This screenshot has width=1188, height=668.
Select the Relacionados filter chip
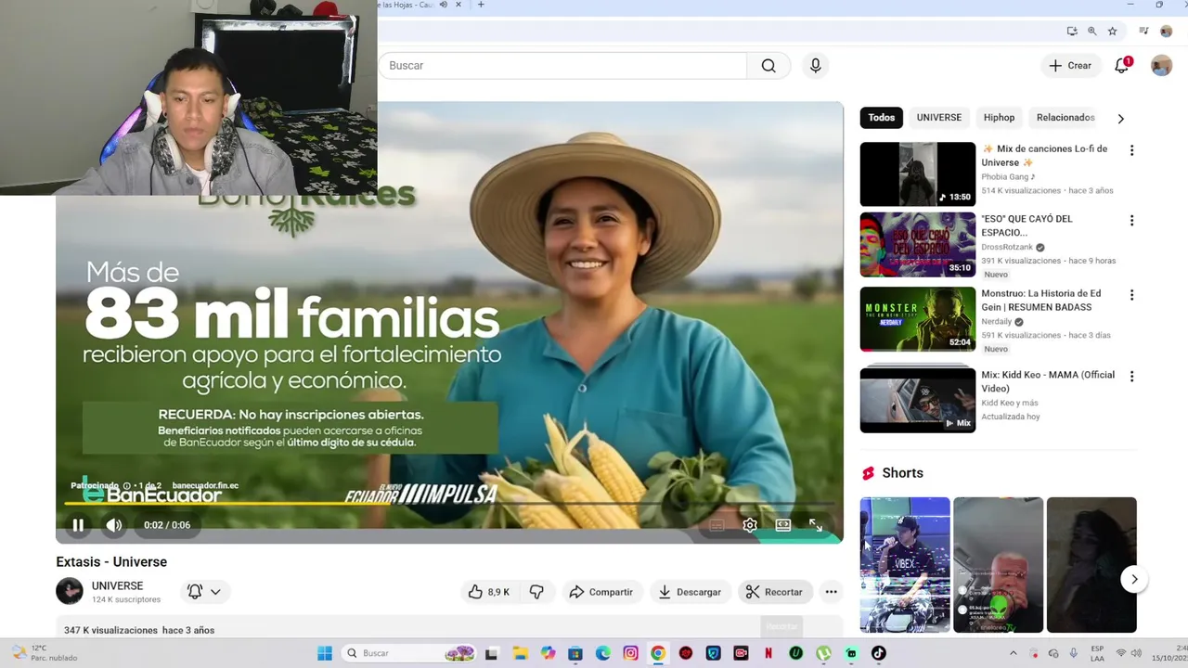(x=1065, y=118)
